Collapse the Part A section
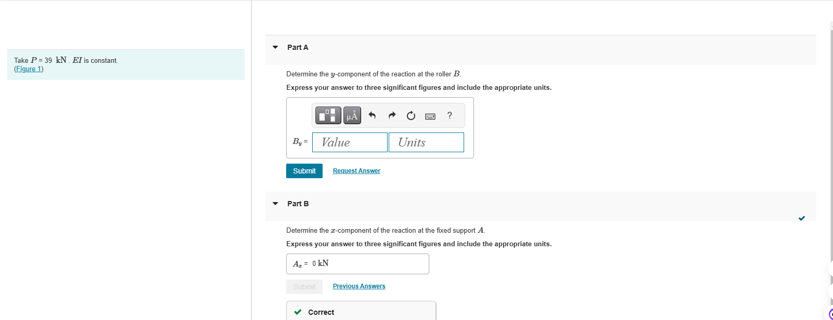The height and width of the screenshot is (320, 833). coord(275,47)
